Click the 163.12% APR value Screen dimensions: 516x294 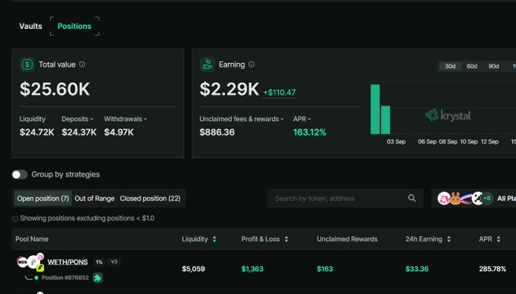pyautogui.click(x=309, y=132)
